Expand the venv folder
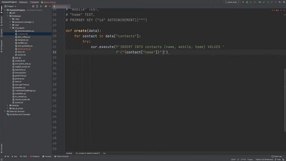The image size is (286, 161). [10, 25]
